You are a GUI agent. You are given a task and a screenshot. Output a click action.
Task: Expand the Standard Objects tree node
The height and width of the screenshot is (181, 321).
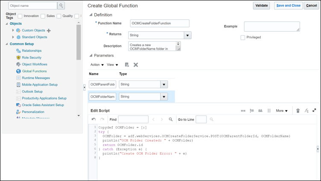13,37
